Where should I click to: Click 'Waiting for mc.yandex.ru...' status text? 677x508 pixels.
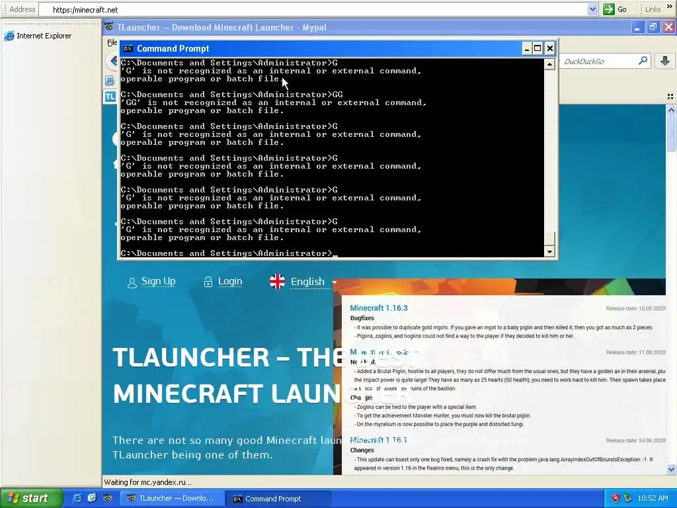147,482
